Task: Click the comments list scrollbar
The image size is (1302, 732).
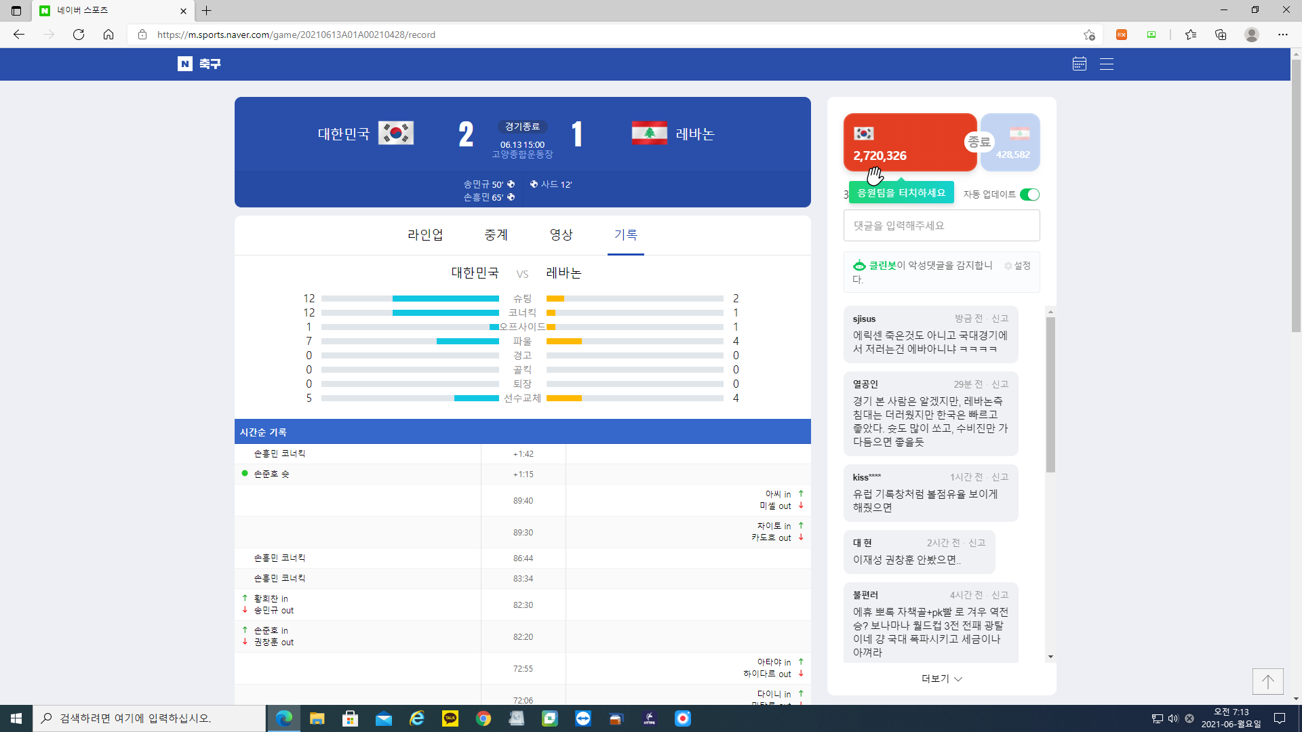Action: coord(1050,393)
